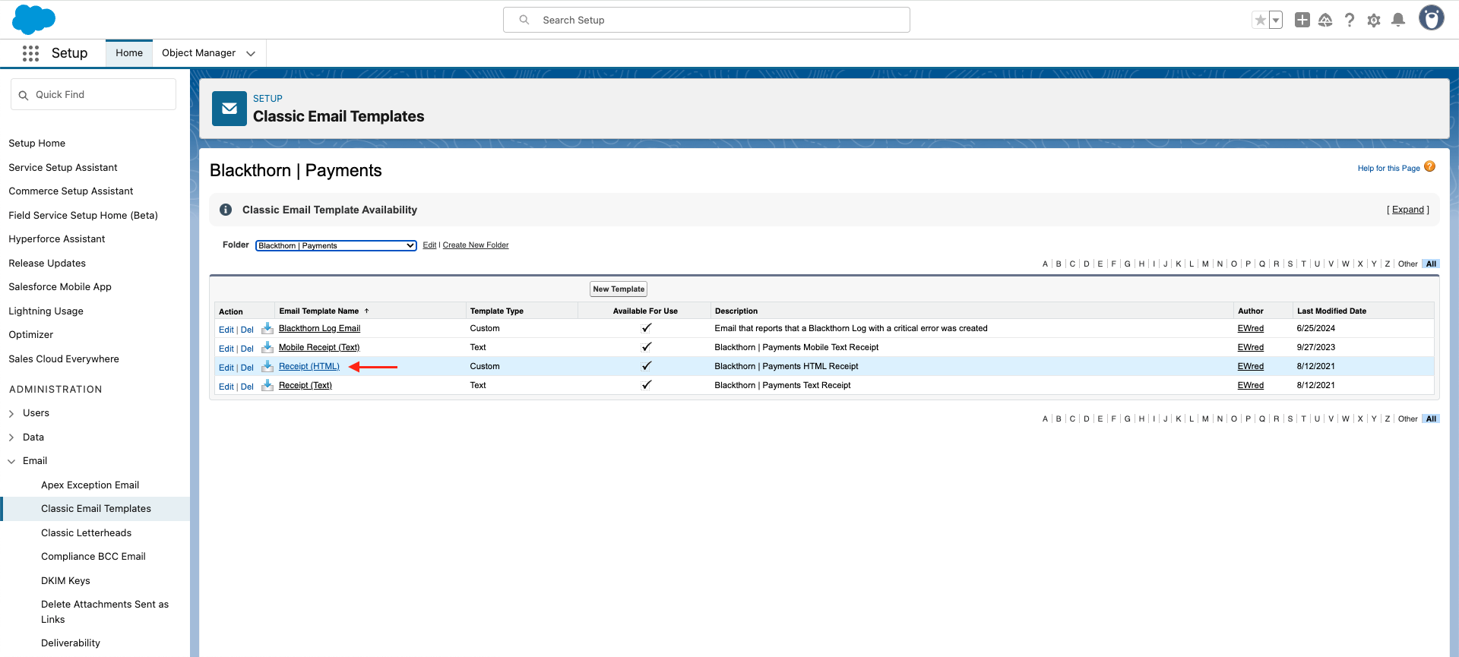This screenshot has width=1459, height=657.
Task: Open the App Launcher grid icon
Action: point(30,53)
